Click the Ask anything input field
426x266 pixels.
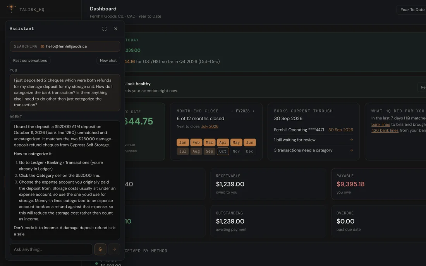(x=51, y=249)
